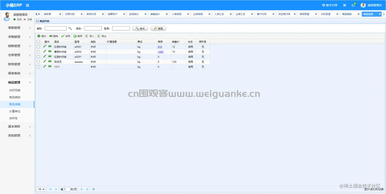Click the refresh icon in pagination bar

point(94,189)
